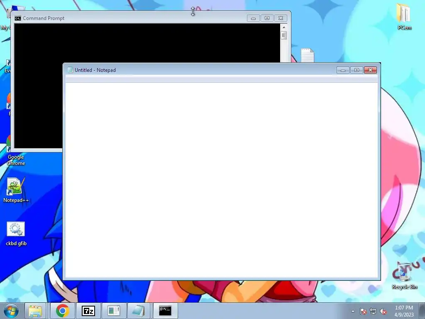
Task: Click the Notepad title bar icon
Action: click(70, 70)
